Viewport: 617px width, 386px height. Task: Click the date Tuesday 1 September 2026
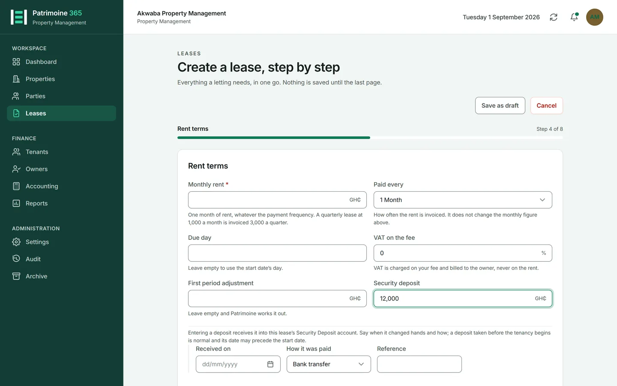pyautogui.click(x=501, y=17)
